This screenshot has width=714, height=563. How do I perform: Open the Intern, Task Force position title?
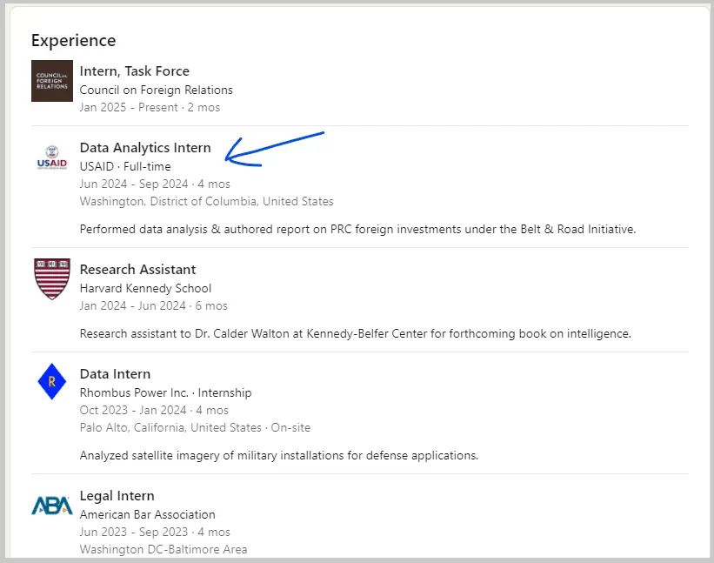tap(134, 71)
